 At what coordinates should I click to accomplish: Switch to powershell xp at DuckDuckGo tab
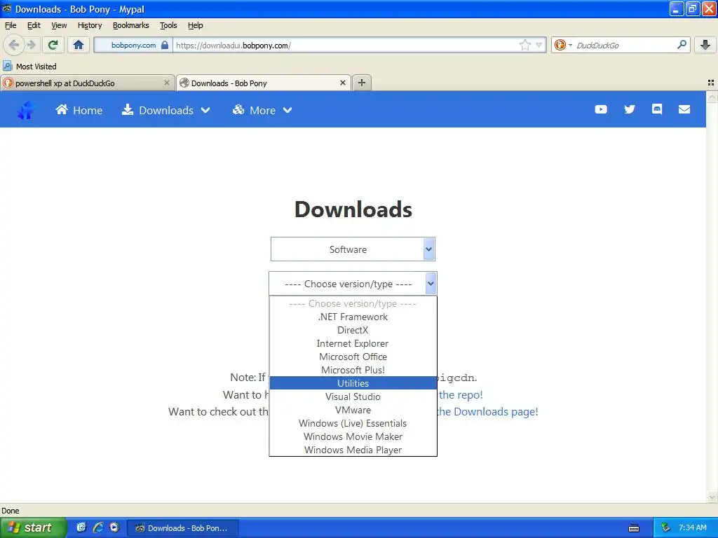[x=88, y=83]
